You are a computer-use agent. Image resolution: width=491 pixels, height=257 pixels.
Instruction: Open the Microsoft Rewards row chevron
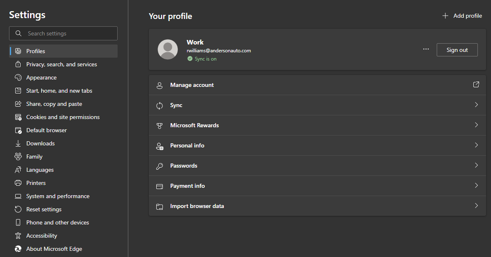[x=476, y=125]
